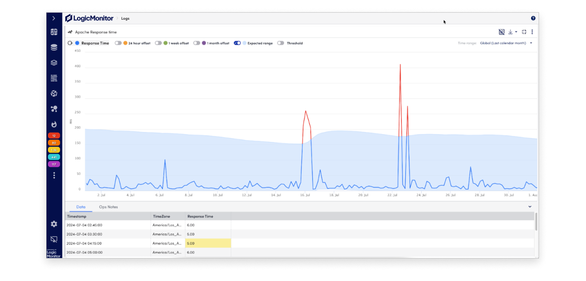Viewport: 586px width, 281px height.
Task: Open the Resources database icon in sidebar
Action: click(54, 47)
